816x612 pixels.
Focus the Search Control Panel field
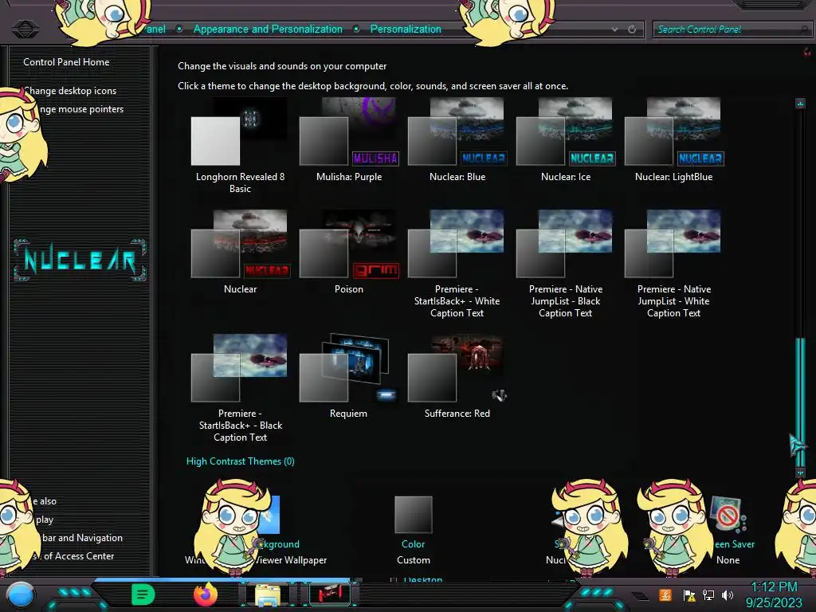tap(731, 29)
